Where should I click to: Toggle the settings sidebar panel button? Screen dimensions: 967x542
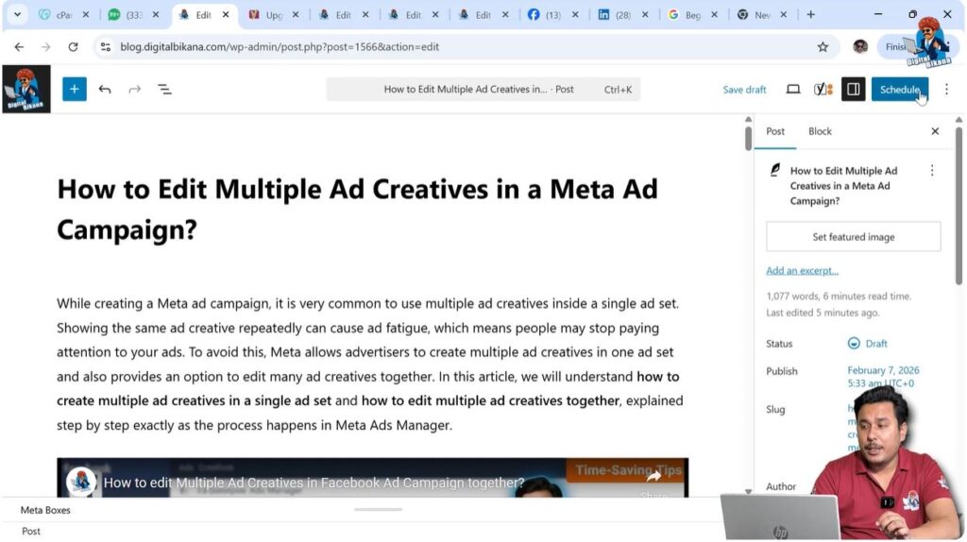click(x=853, y=89)
